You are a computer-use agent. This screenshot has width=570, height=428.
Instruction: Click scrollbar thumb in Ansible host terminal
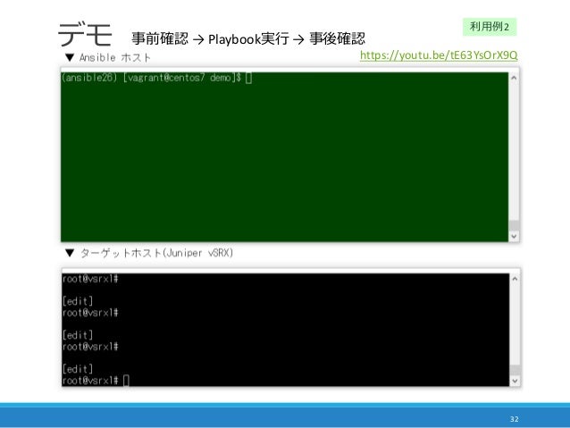pyautogui.click(x=514, y=225)
